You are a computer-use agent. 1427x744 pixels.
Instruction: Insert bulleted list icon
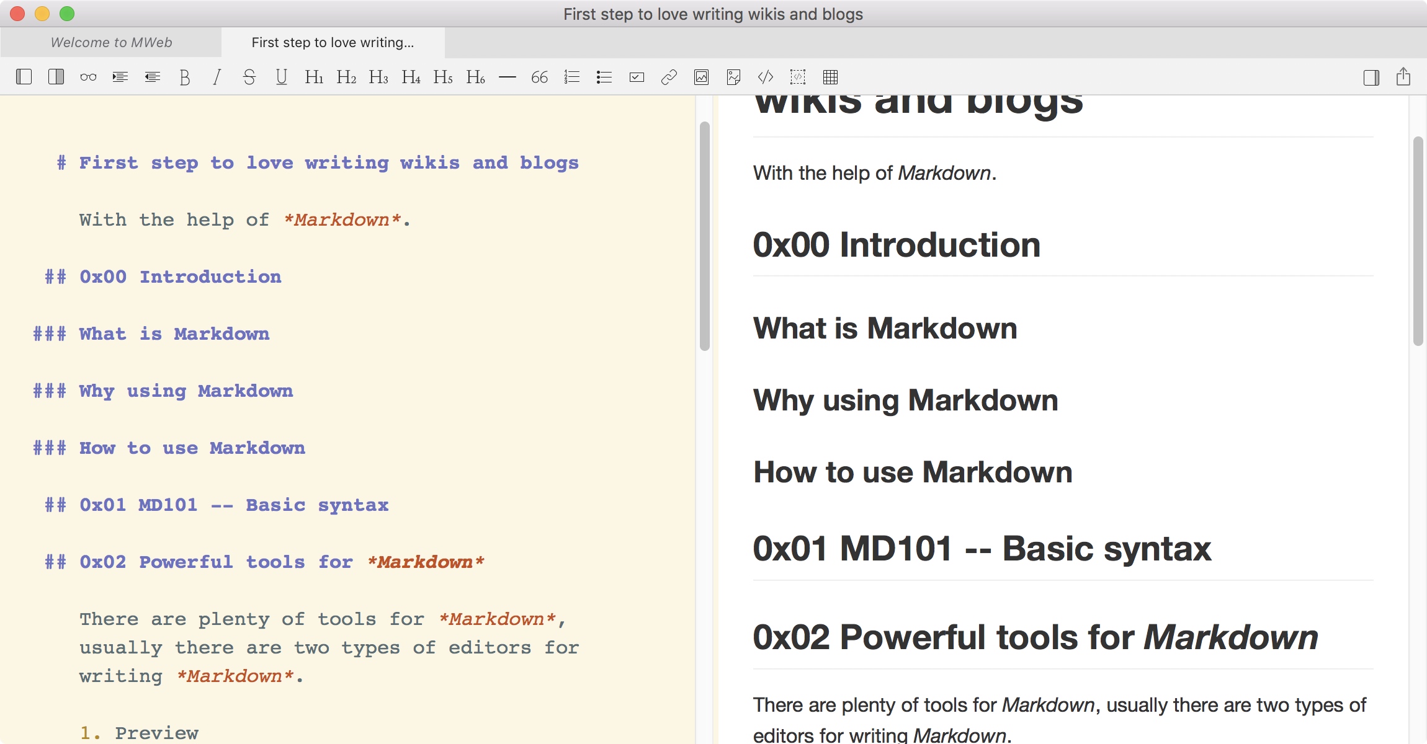pos(604,77)
